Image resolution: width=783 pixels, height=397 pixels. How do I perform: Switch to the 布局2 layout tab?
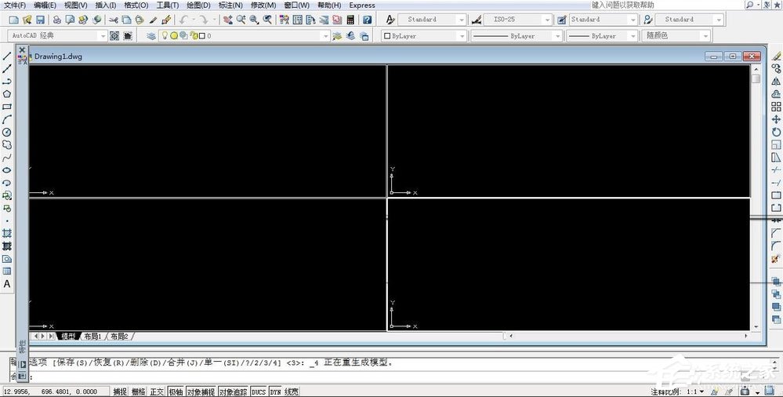[x=120, y=337]
